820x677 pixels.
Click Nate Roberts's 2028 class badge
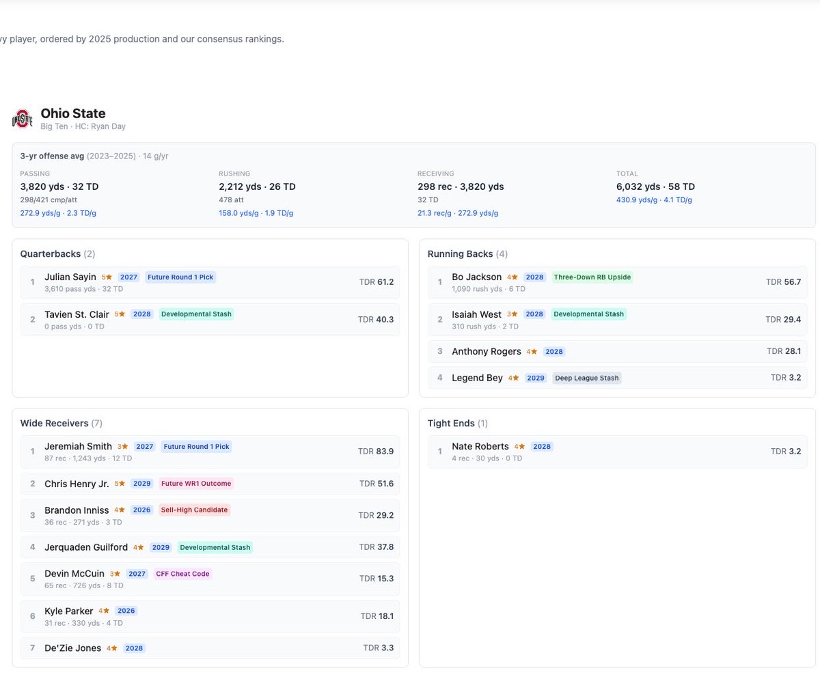pos(542,447)
